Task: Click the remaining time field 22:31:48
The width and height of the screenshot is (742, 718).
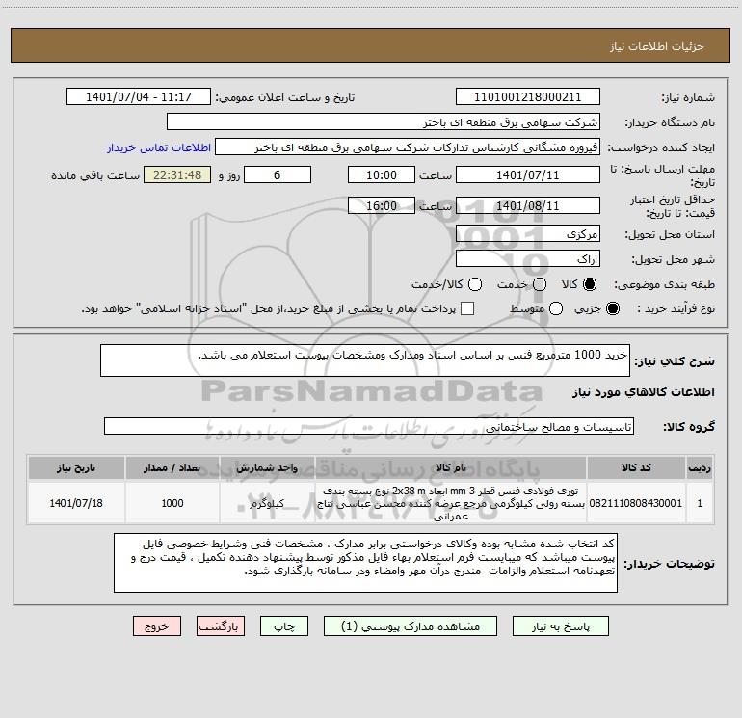Action: [177, 174]
